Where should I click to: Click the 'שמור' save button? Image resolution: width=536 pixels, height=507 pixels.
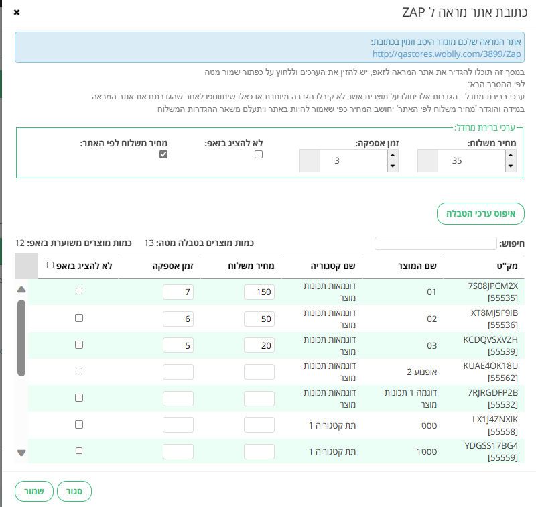[34, 492]
